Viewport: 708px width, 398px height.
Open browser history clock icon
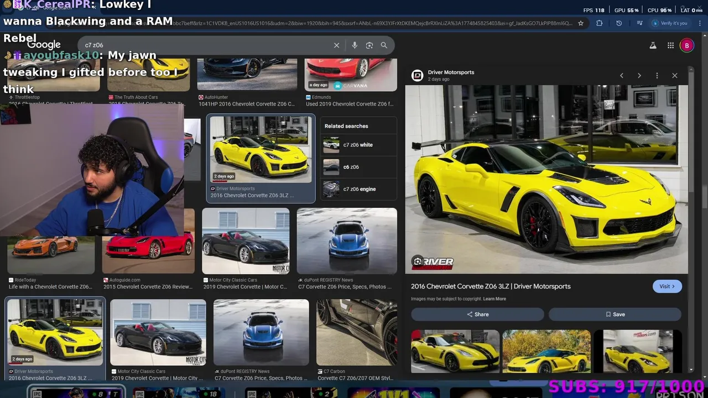coord(619,23)
